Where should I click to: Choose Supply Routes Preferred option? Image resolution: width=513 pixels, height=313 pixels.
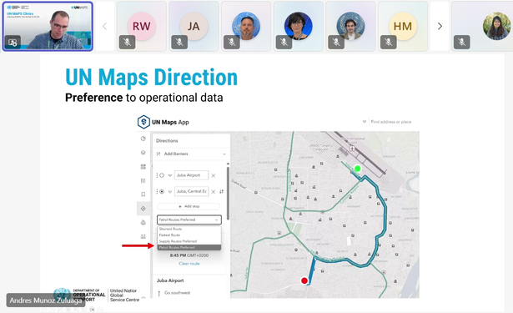189,241
